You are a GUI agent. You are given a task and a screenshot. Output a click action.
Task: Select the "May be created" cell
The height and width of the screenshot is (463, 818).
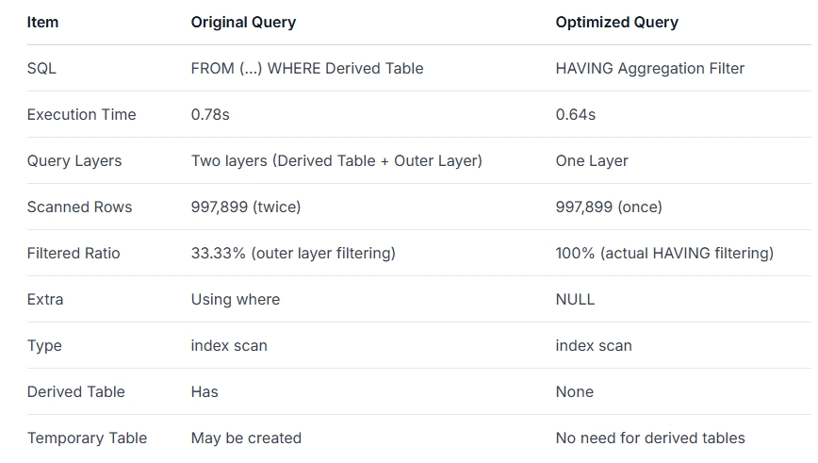pyautogui.click(x=246, y=438)
